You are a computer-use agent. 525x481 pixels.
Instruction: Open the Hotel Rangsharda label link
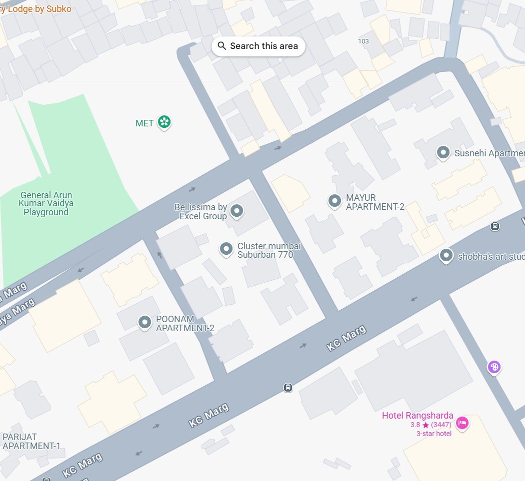(x=417, y=416)
